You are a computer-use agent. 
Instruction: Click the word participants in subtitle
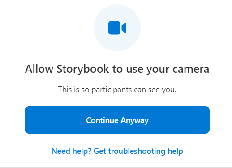point(112,90)
